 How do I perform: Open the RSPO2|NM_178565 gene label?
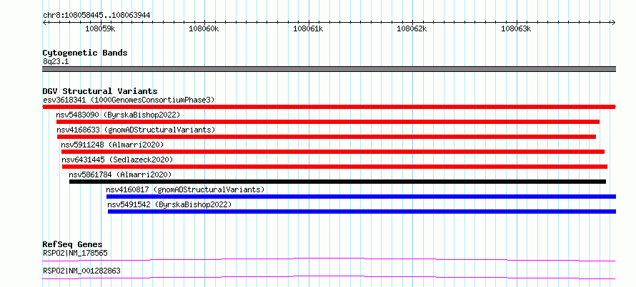coord(75,254)
